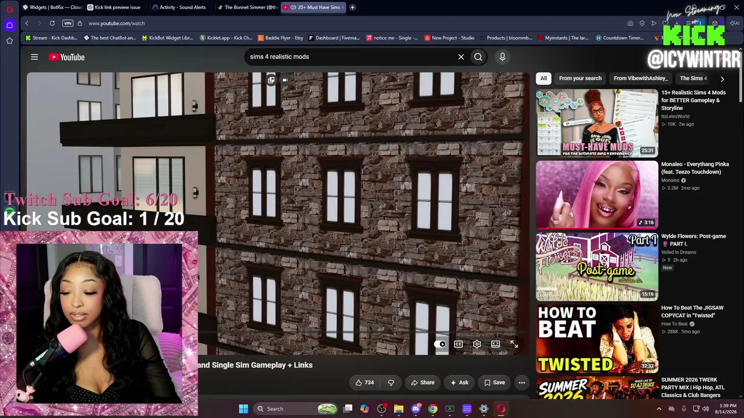Open File Explorer from the taskbar
The width and height of the screenshot is (744, 418).
point(399,409)
